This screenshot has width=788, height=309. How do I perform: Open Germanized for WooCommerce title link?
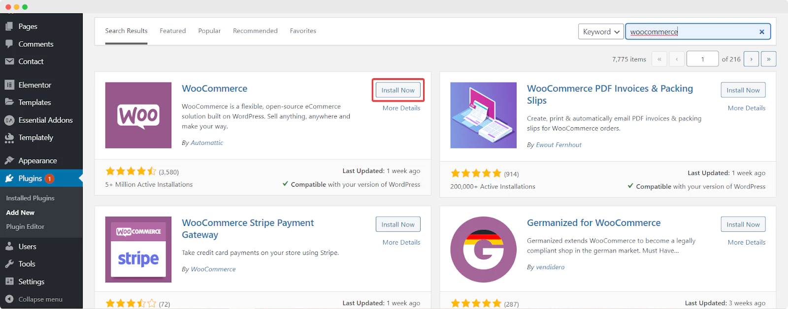coord(593,223)
